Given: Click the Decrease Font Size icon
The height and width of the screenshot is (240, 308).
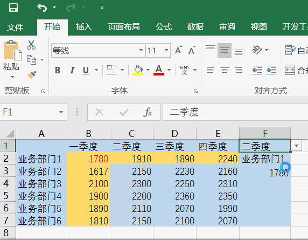Looking at the screenshot, I should tap(192, 50).
